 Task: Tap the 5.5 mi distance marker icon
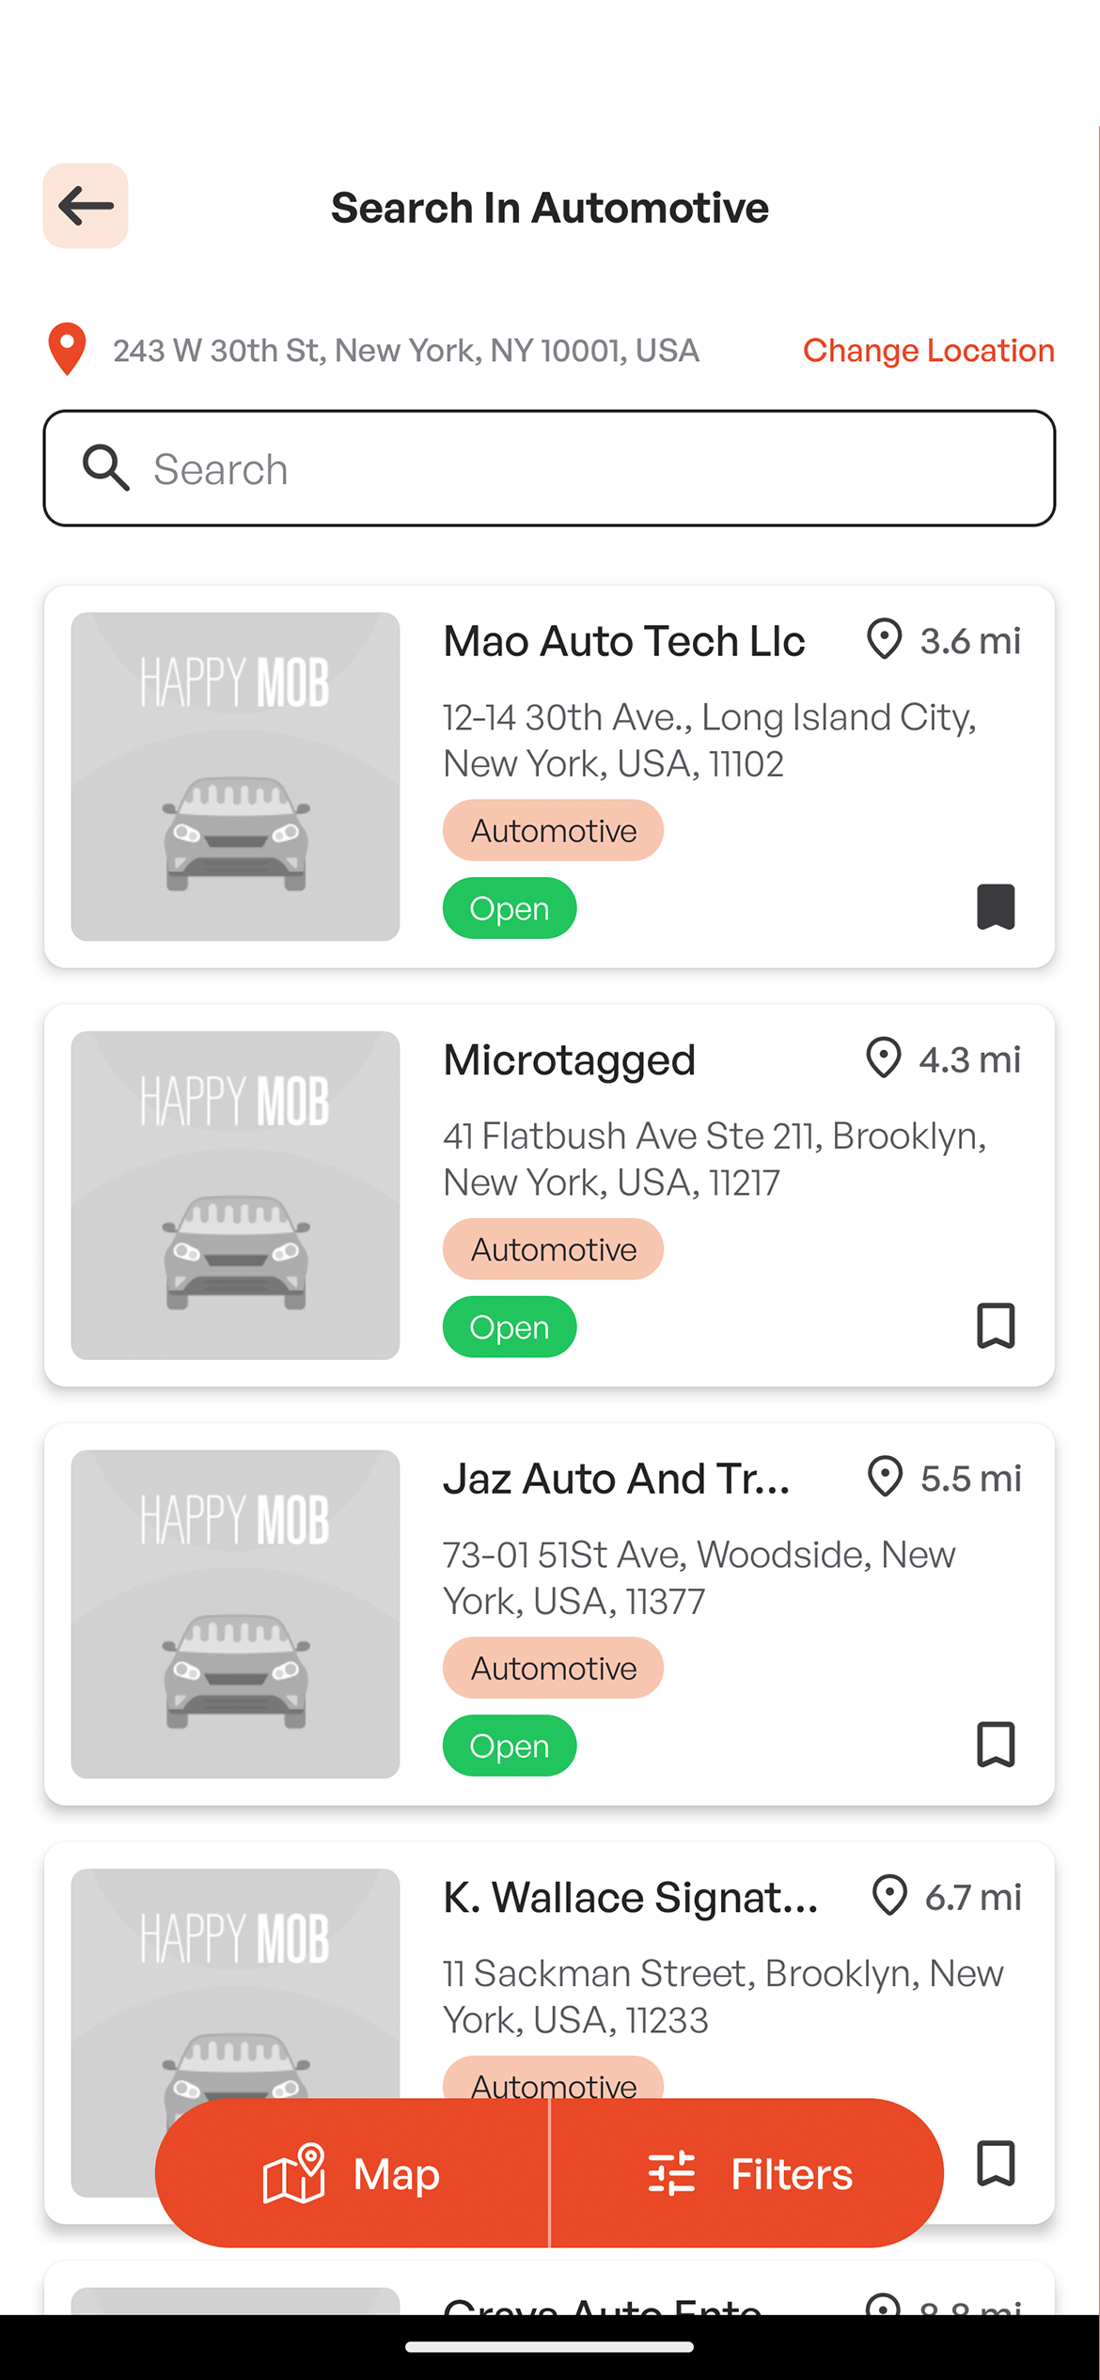pos(885,1478)
